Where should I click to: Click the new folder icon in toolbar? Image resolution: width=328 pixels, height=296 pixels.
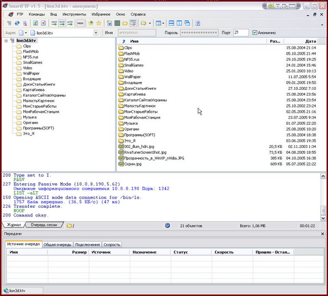(143, 23)
